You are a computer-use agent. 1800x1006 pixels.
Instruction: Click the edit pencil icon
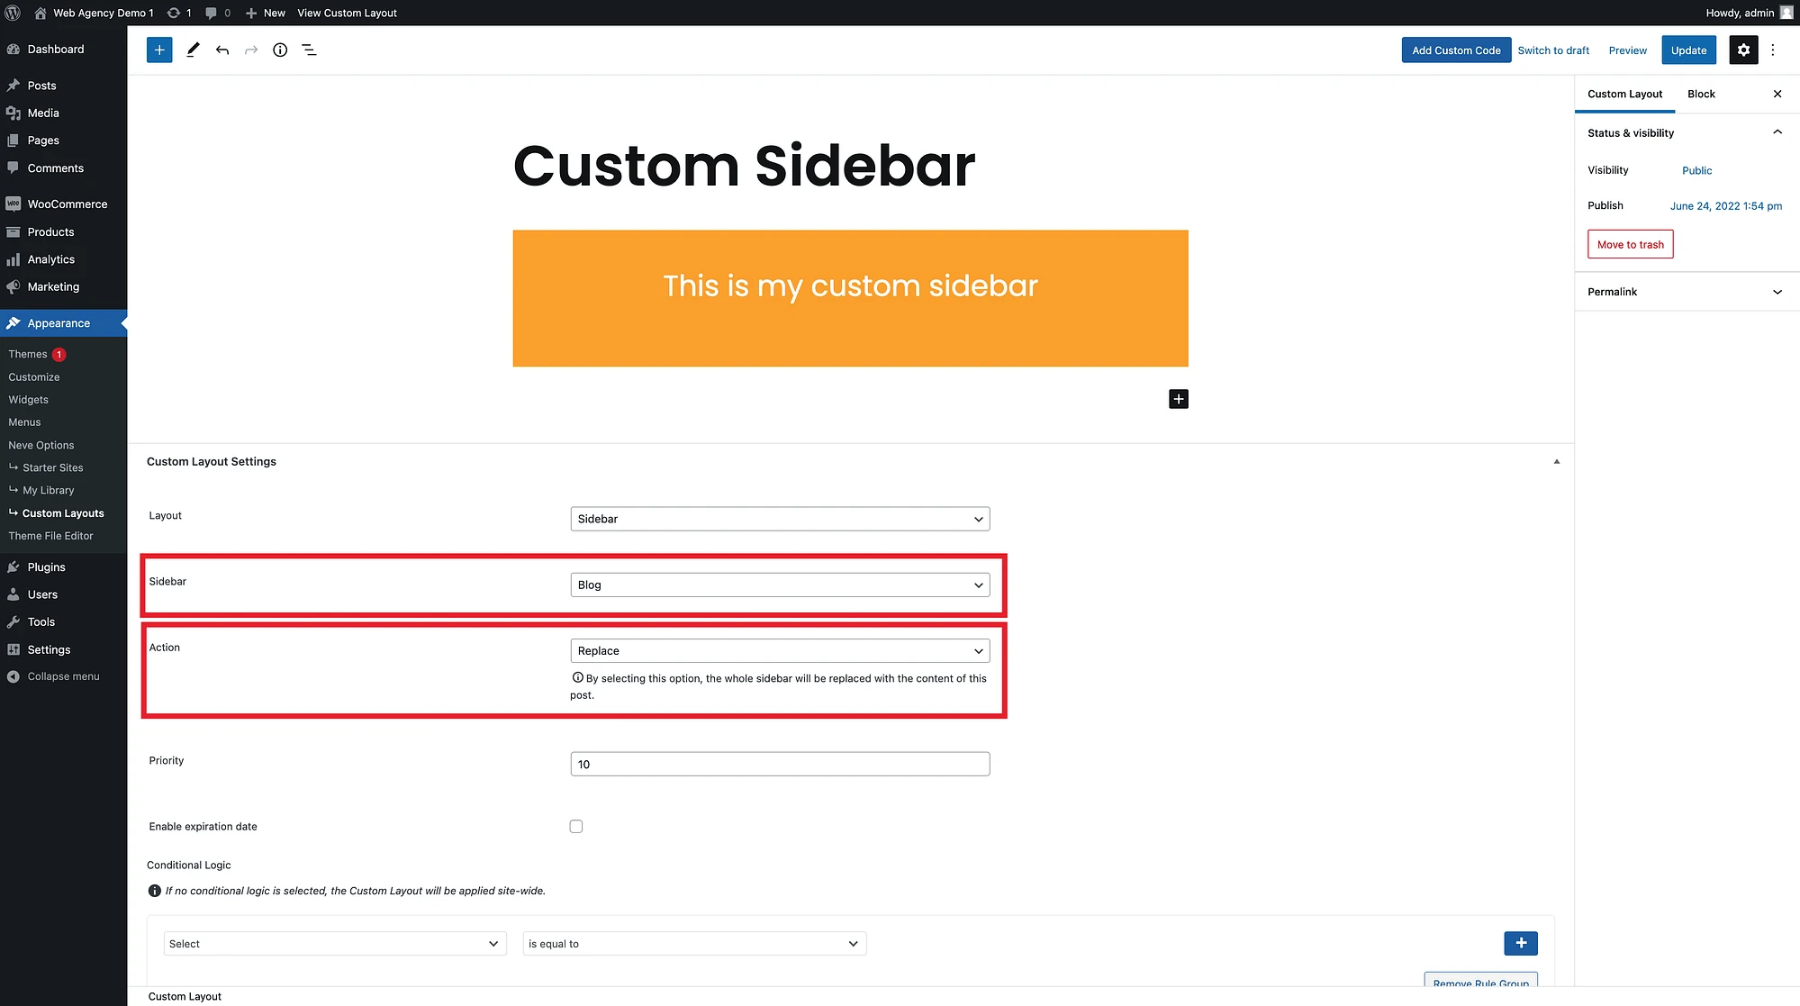coord(192,50)
